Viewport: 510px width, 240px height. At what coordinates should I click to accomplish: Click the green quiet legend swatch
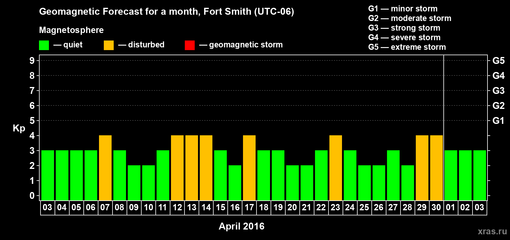44,45
